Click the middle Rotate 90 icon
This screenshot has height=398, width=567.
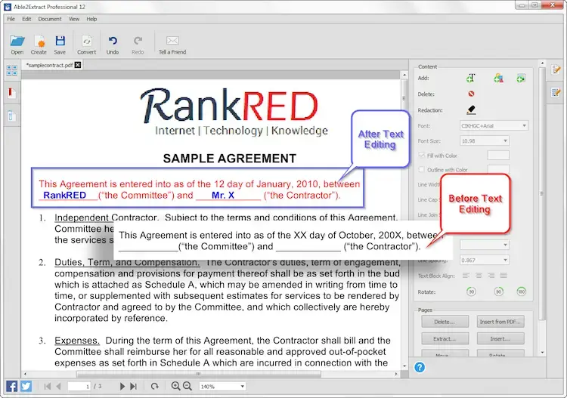[x=499, y=292]
